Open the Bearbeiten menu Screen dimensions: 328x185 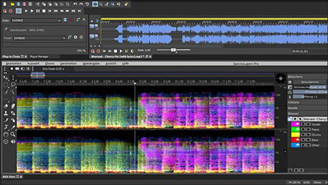click(14, 63)
